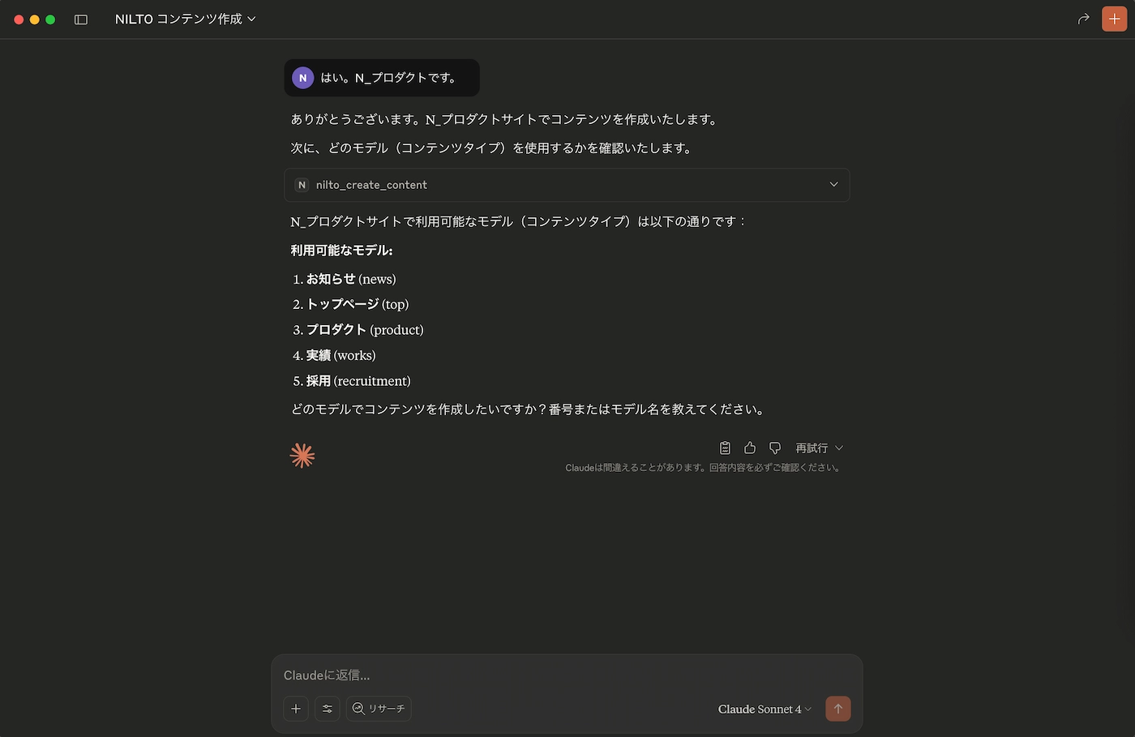The height and width of the screenshot is (737, 1135).
Task: Click the N icon beside nilto_create_content
Action: point(302,185)
